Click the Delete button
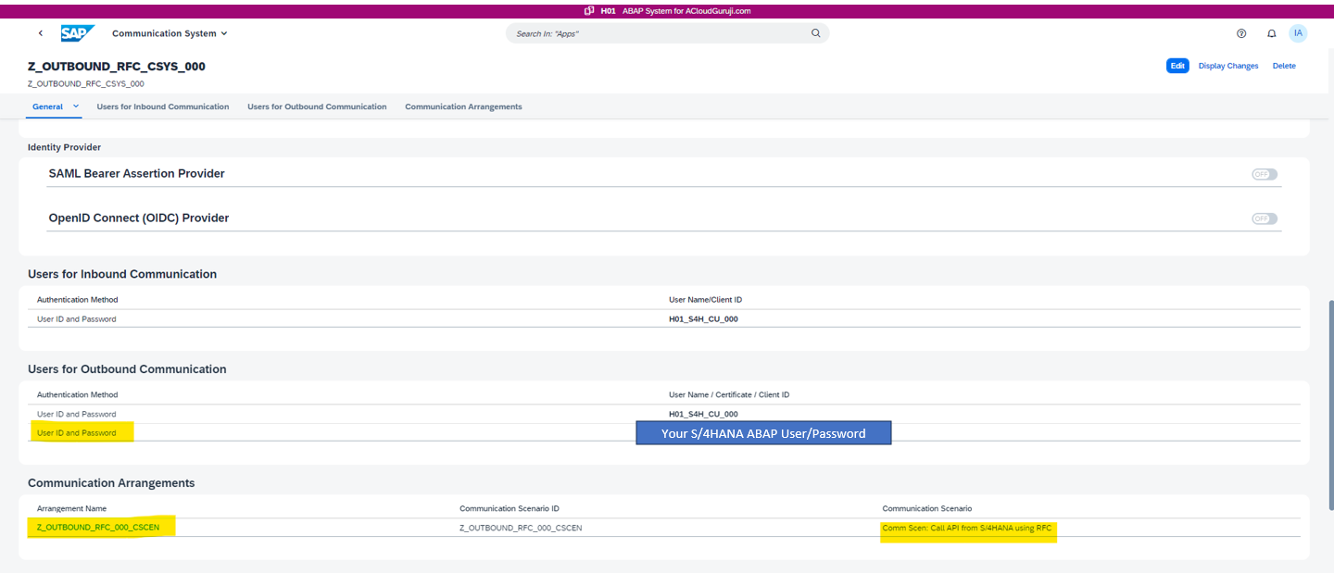 click(1284, 66)
